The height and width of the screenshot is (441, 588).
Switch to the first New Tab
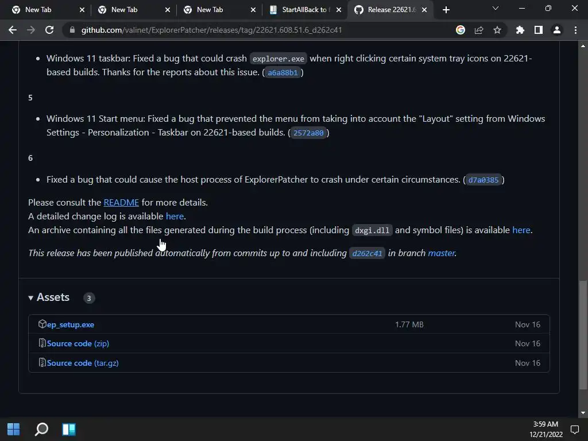point(44,10)
